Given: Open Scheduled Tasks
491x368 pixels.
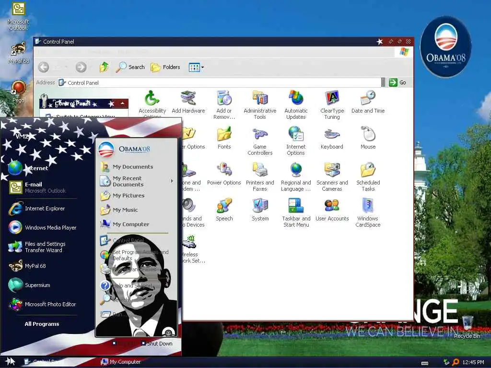Looking at the screenshot, I should pos(368,177).
